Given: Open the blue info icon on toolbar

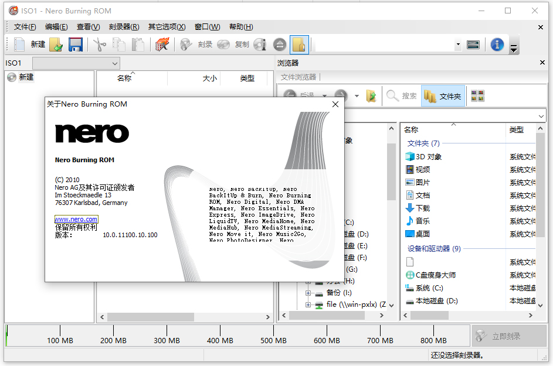Looking at the screenshot, I should [x=497, y=45].
